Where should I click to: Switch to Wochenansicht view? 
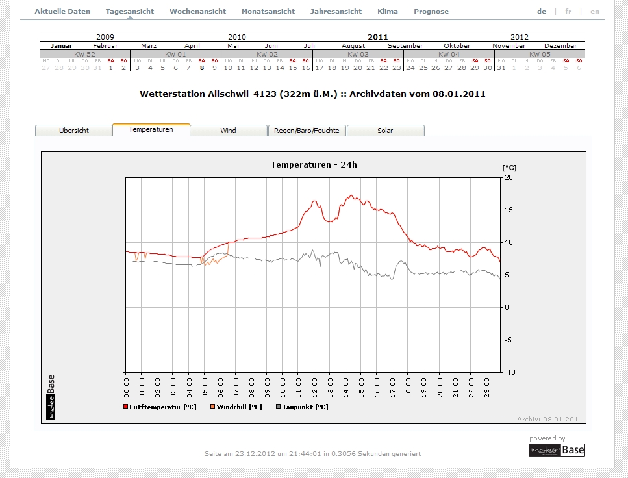pos(198,11)
